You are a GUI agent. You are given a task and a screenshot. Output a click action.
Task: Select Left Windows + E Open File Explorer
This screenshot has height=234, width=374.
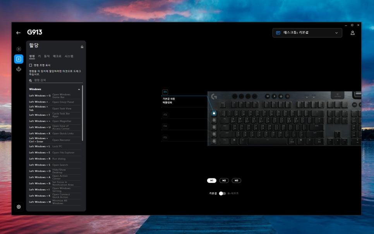click(55, 152)
